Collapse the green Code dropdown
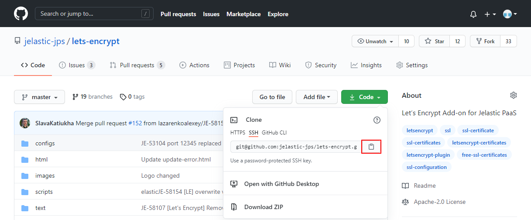The image size is (531, 220). (x=364, y=97)
